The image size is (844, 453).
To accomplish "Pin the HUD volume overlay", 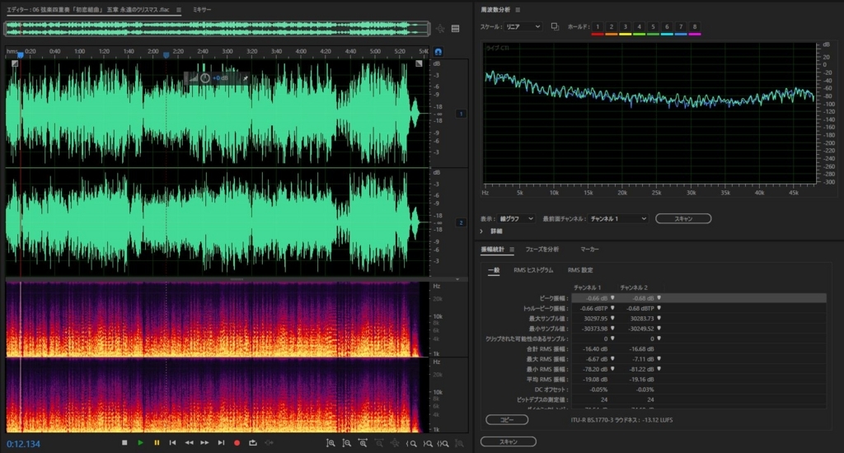I will pos(246,78).
